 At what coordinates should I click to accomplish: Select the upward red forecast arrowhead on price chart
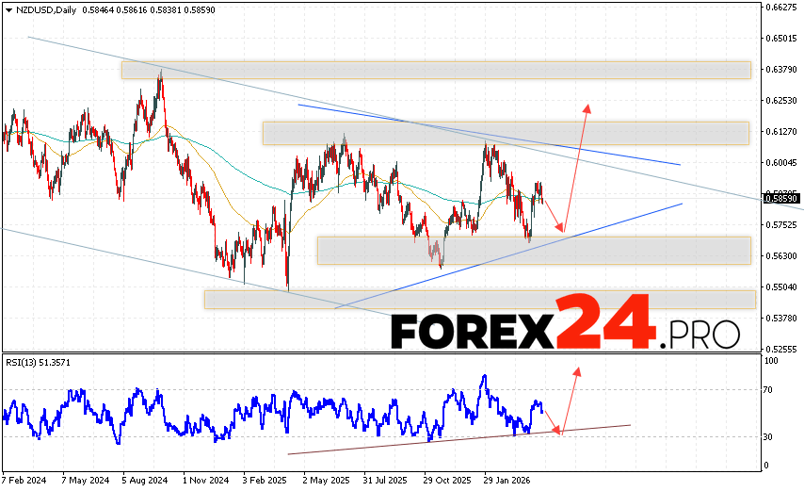[x=587, y=107]
